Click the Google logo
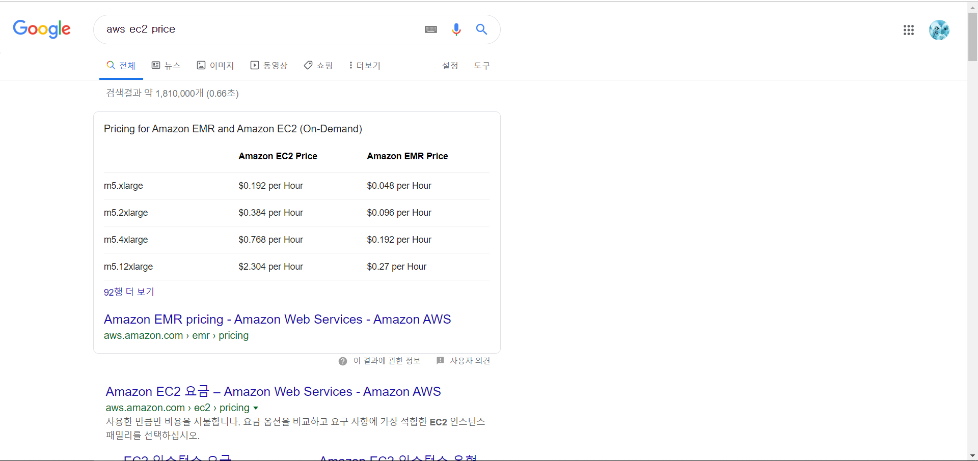This screenshot has width=978, height=461. click(42, 29)
